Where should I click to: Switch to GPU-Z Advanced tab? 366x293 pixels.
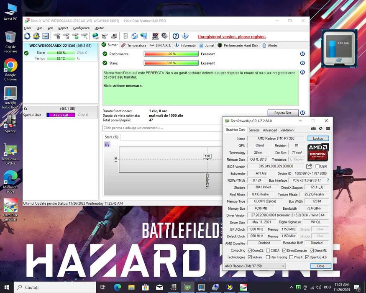click(x=270, y=130)
